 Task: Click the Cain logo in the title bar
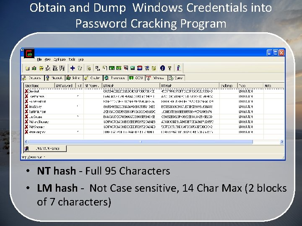point(29,54)
